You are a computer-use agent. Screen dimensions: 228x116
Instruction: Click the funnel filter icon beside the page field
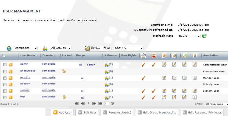pyautogui.click(x=113, y=104)
